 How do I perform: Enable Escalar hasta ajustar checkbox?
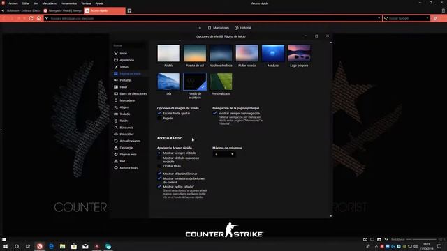coord(159,113)
